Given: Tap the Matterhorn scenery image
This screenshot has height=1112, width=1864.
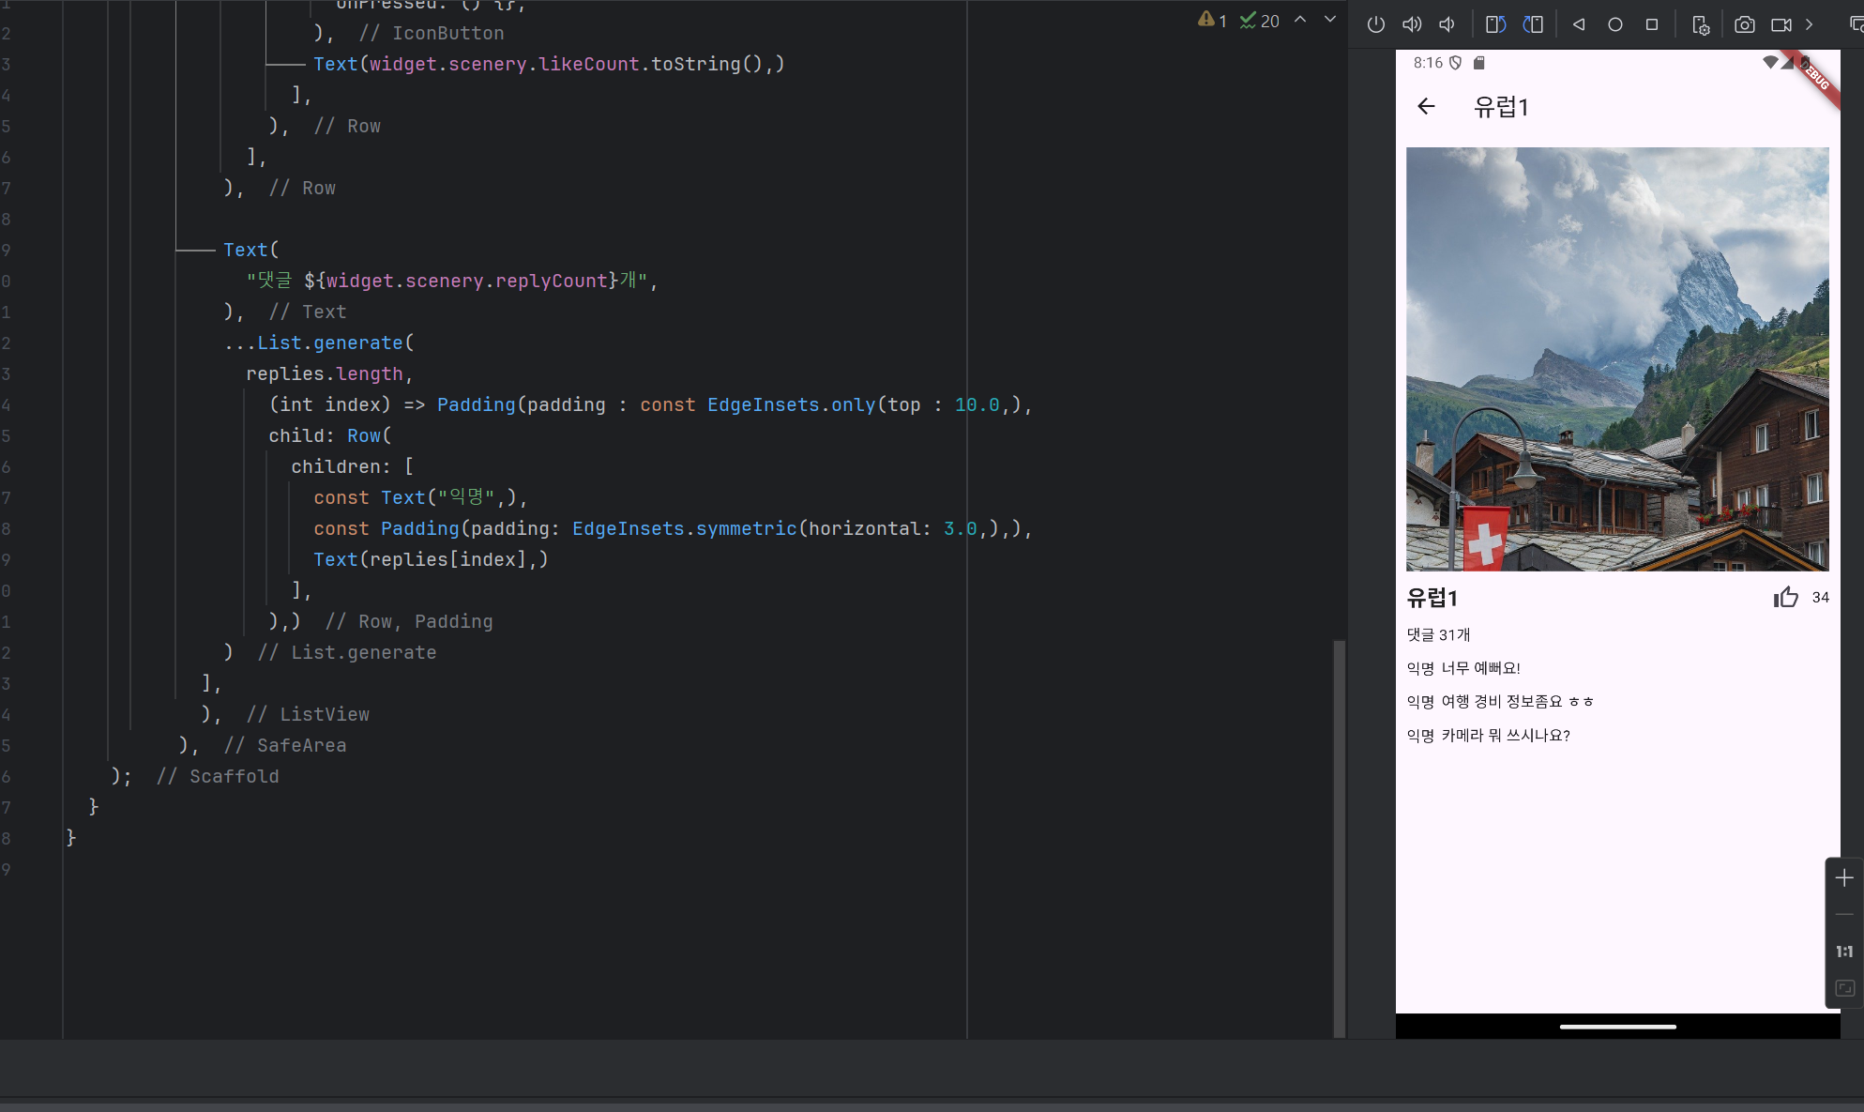Looking at the screenshot, I should [1617, 358].
